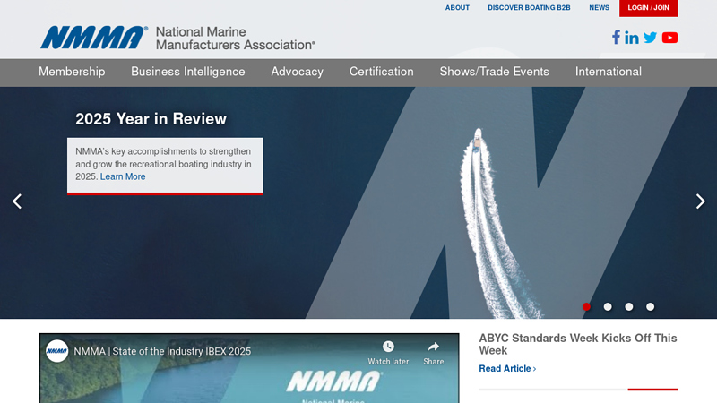Open the Certification menu
The image size is (717, 403).
382,72
